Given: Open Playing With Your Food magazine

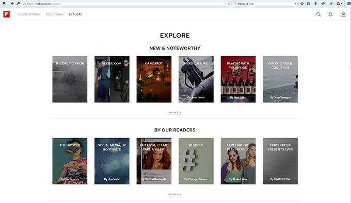Looking at the screenshot, I should (238, 79).
